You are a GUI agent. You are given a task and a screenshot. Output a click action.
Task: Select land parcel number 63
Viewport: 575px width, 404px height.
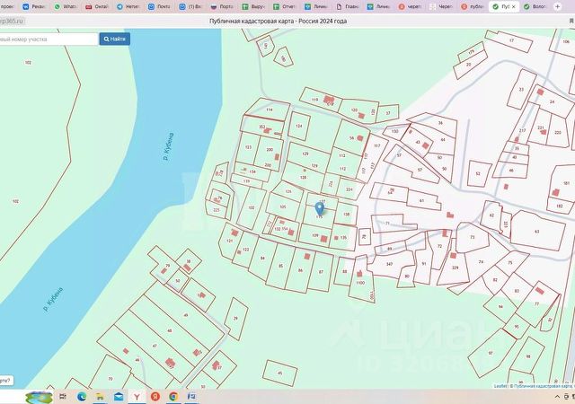pos(536,232)
